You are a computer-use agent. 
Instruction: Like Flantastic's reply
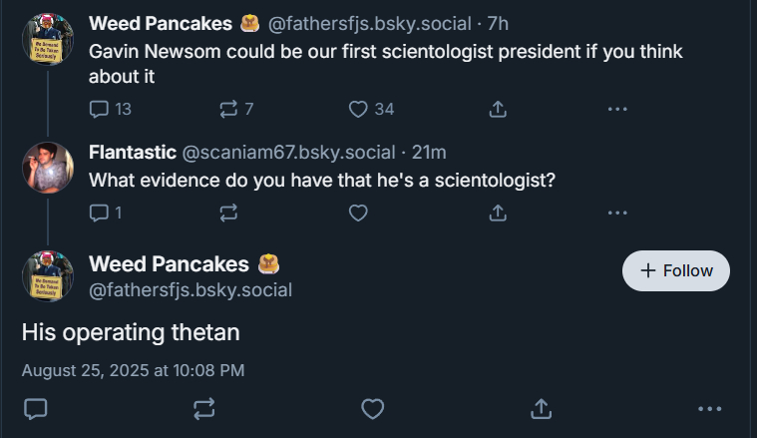click(x=359, y=212)
